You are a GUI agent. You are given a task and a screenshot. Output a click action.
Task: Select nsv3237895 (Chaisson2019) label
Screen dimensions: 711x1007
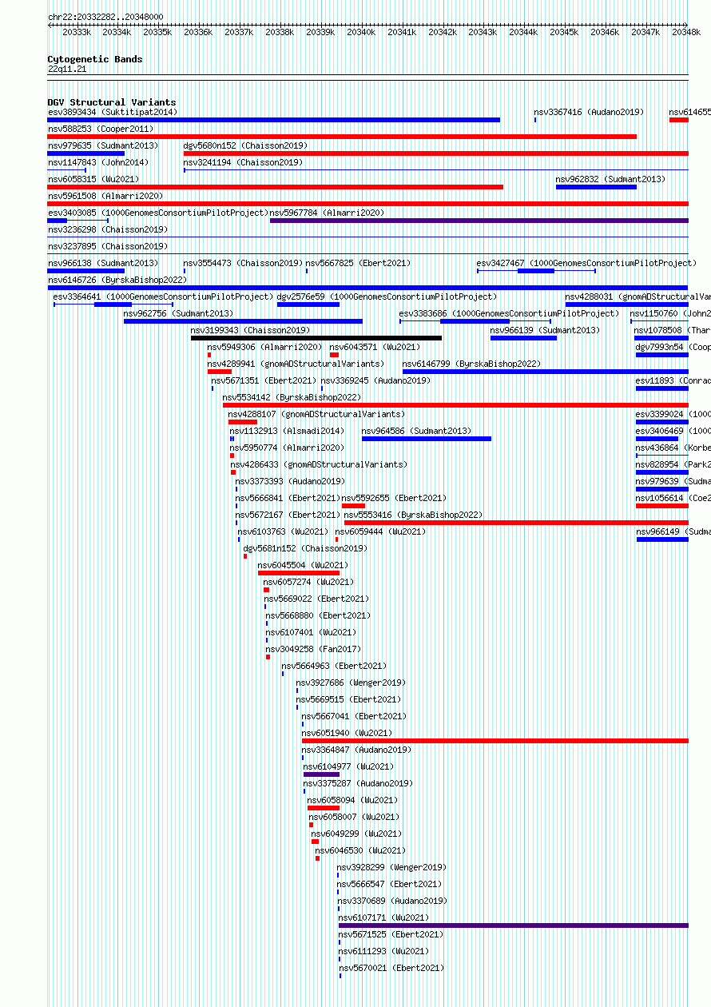(108, 247)
